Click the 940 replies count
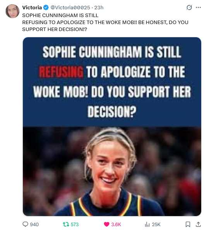Screen dimensions: 207x232 pyautogui.click(x=34, y=225)
